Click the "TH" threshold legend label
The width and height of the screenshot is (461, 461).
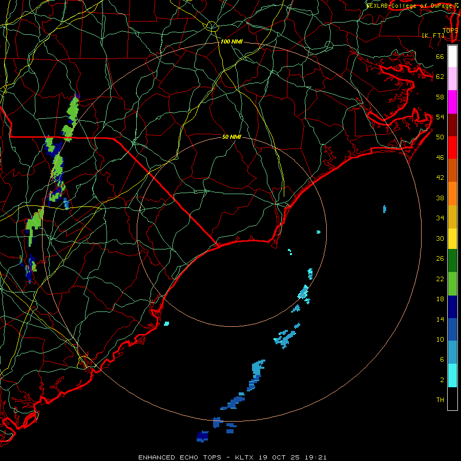click(x=440, y=400)
